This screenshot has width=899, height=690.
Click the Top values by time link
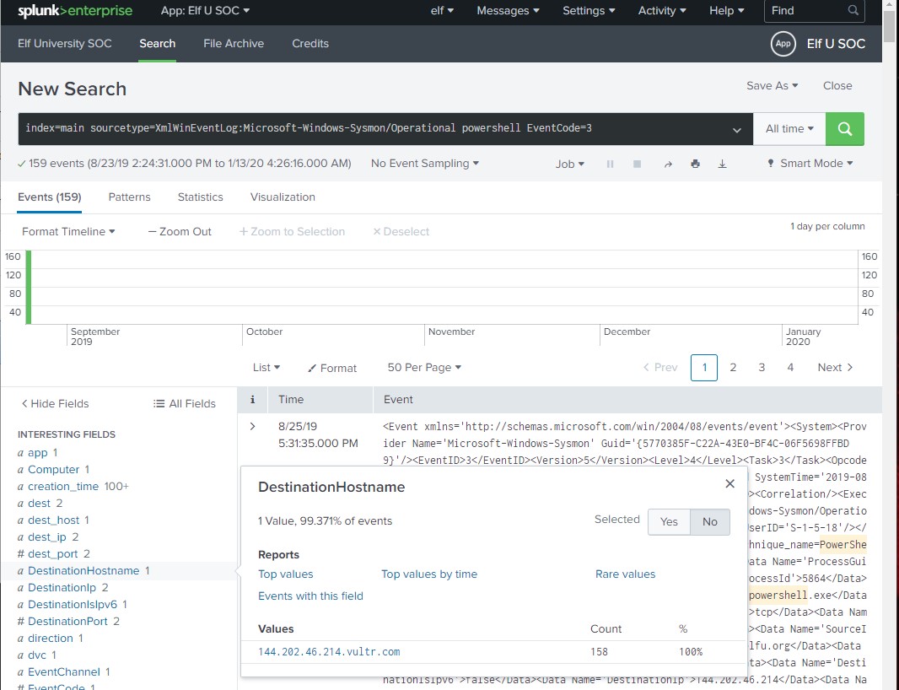click(428, 574)
